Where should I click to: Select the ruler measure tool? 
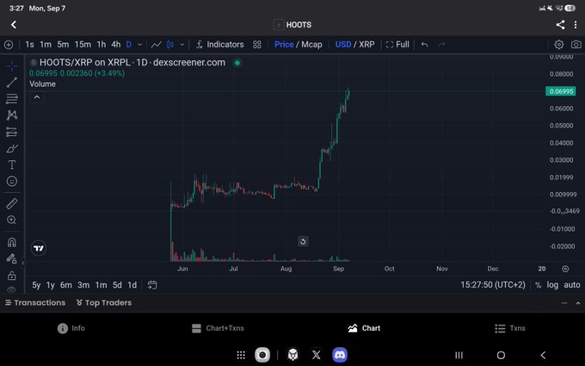(x=12, y=203)
